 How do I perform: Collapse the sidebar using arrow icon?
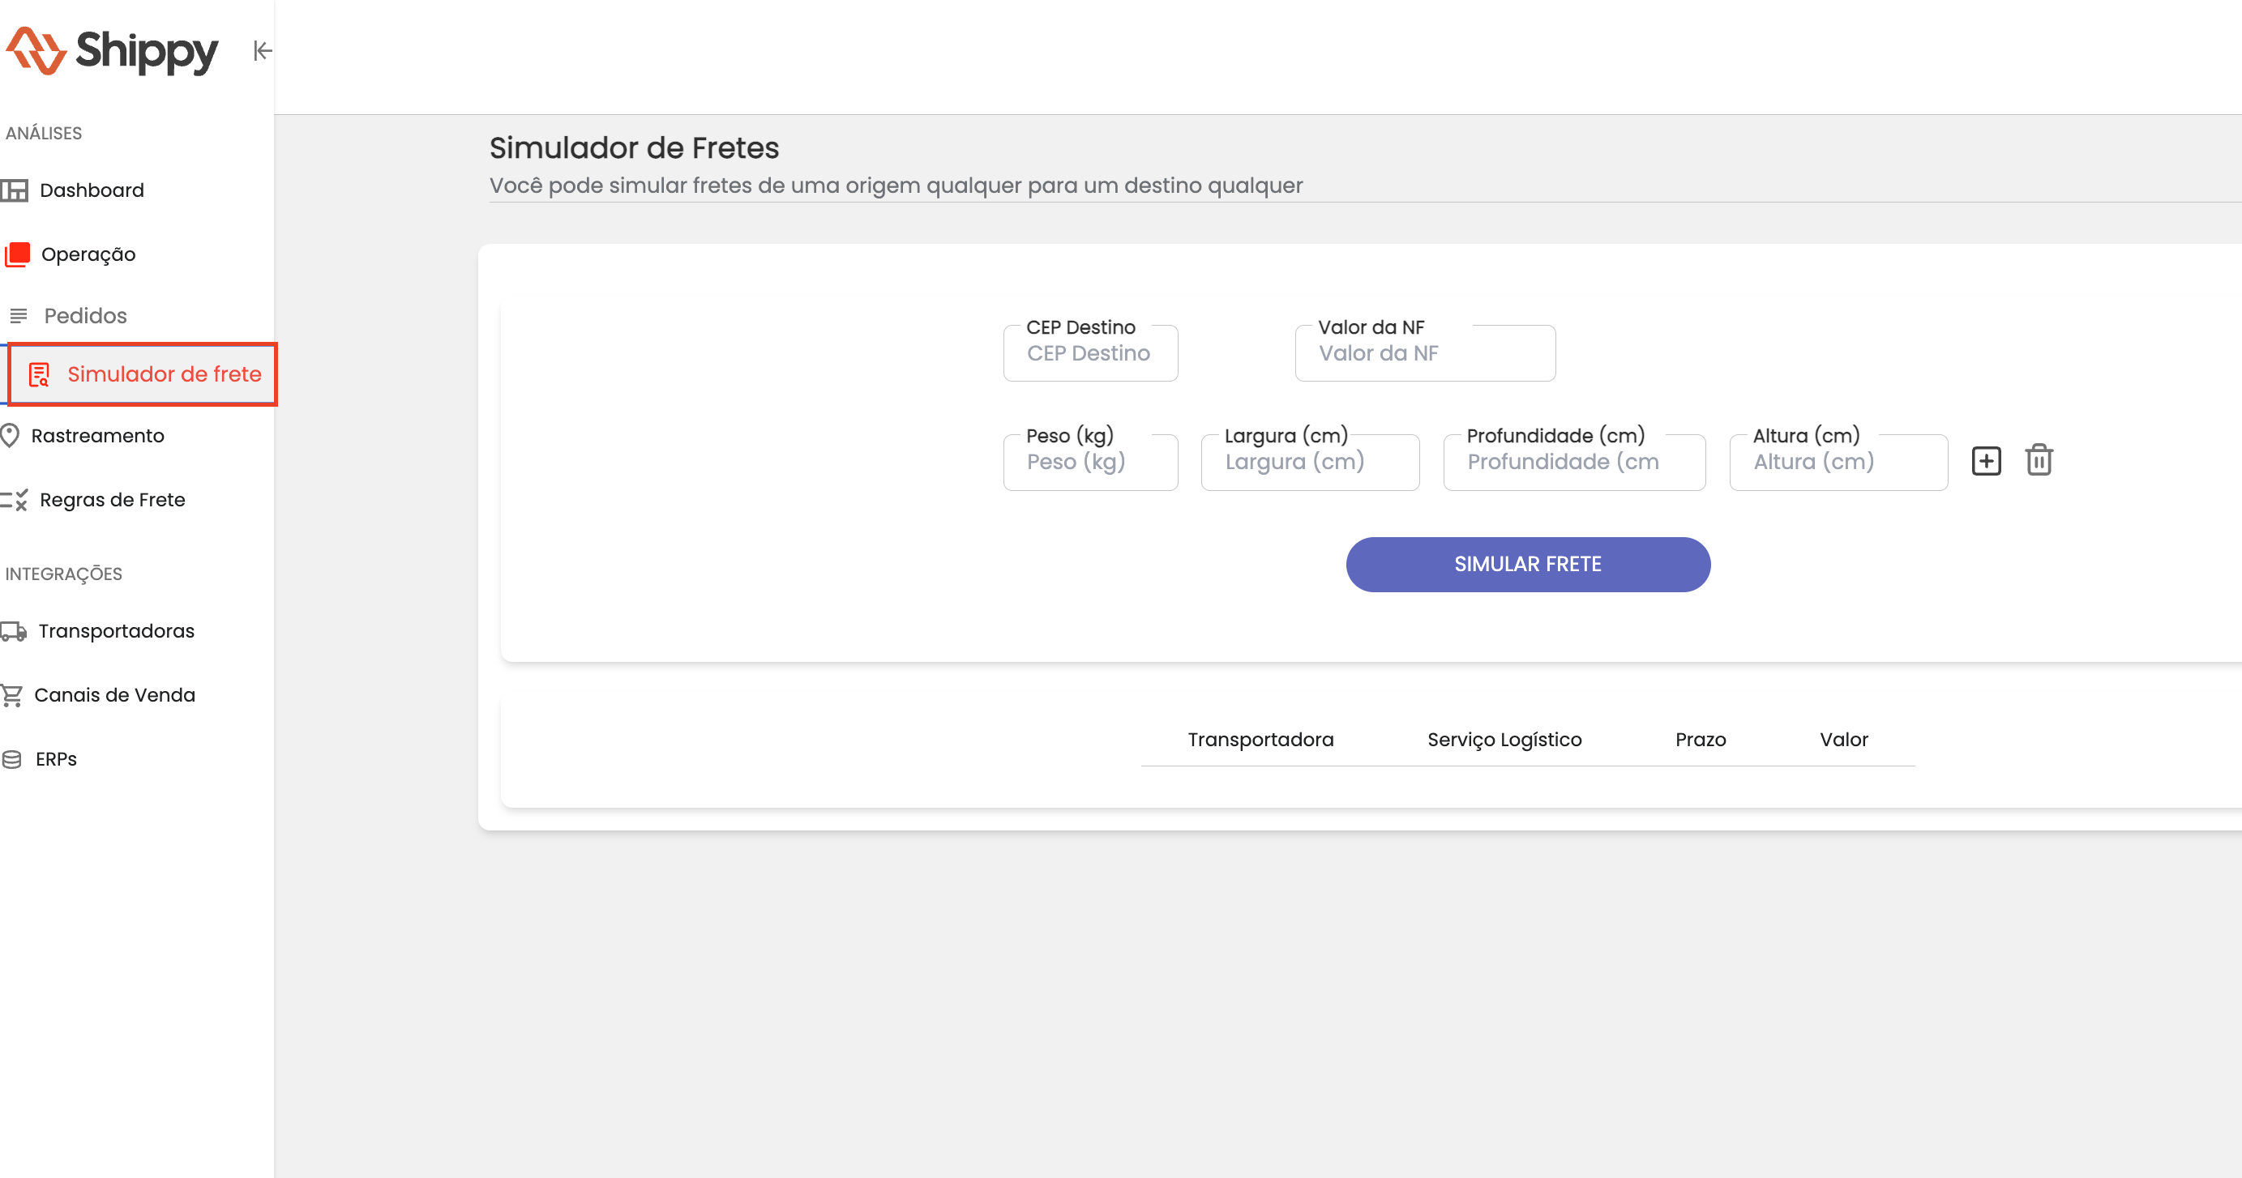262,51
